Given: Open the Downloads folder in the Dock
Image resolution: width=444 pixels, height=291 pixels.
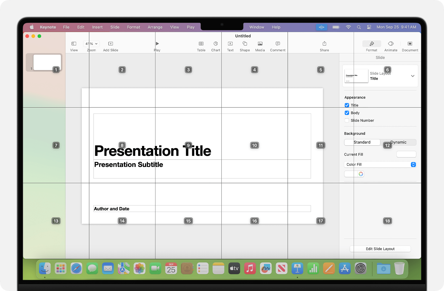Looking at the screenshot, I should pyautogui.click(x=383, y=269).
